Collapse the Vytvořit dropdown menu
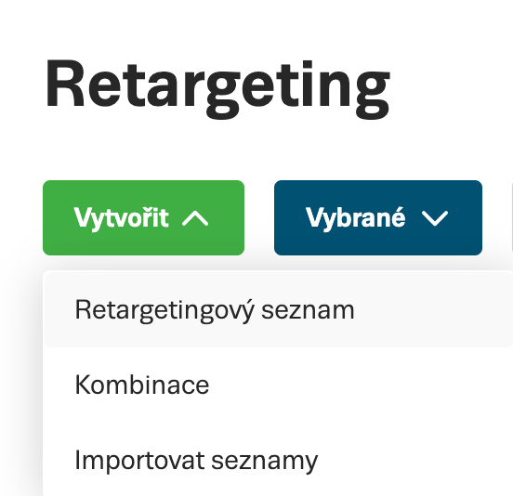This screenshot has width=513, height=496. coord(144,217)
